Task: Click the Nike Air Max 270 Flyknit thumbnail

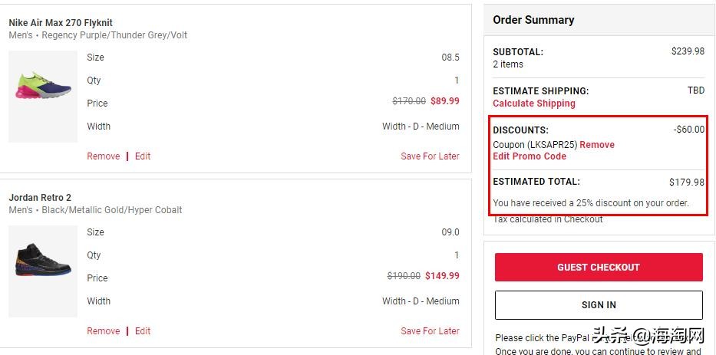Action: [x=43, y=96]
